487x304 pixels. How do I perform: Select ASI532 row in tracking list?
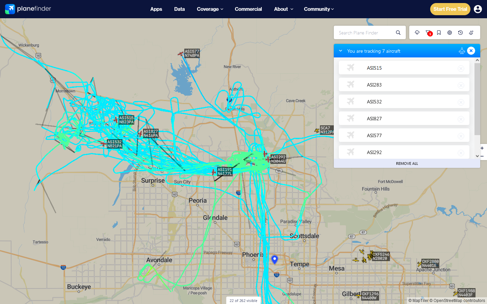404,101
